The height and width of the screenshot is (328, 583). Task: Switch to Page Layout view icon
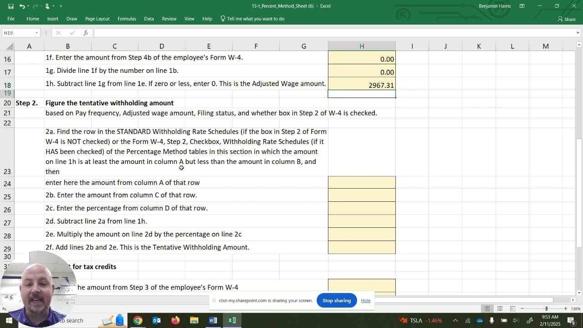(x=500, y=309)
